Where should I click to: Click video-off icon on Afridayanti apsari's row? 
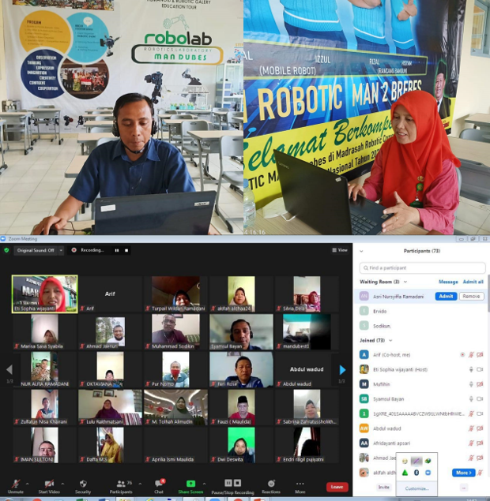[x=480, y=443]
